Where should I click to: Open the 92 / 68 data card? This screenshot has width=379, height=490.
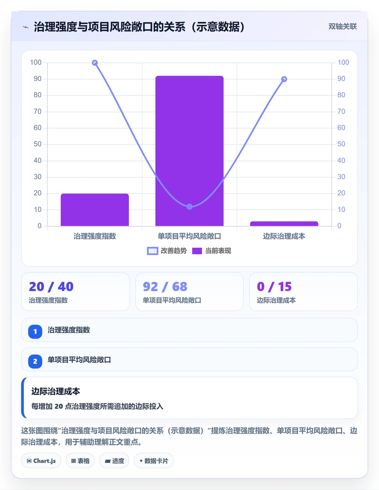tap(190, 292)
